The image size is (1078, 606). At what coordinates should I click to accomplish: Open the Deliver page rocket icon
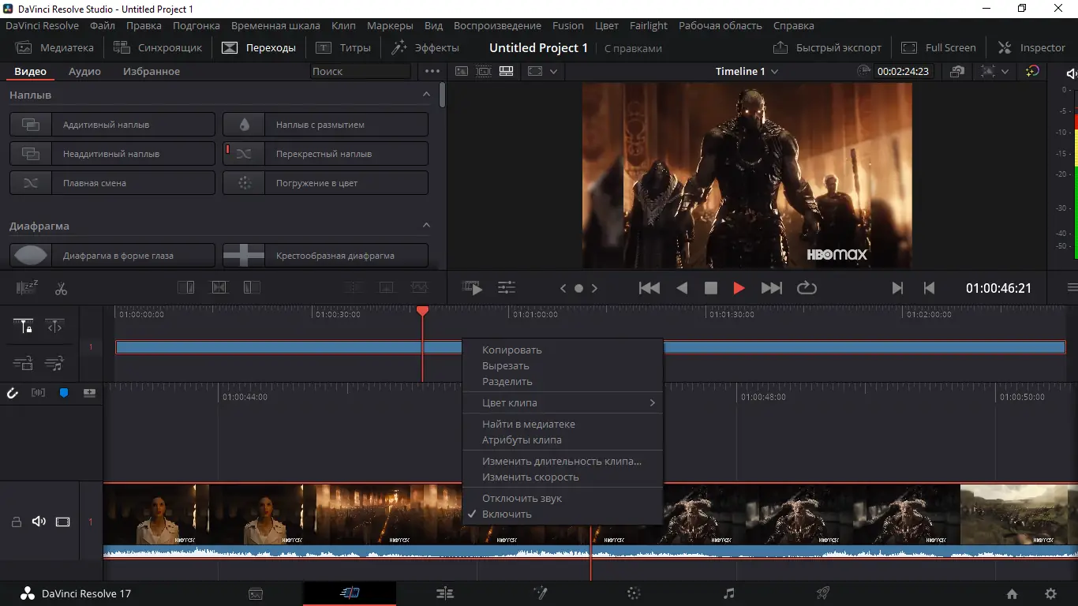tap(822, 593)
